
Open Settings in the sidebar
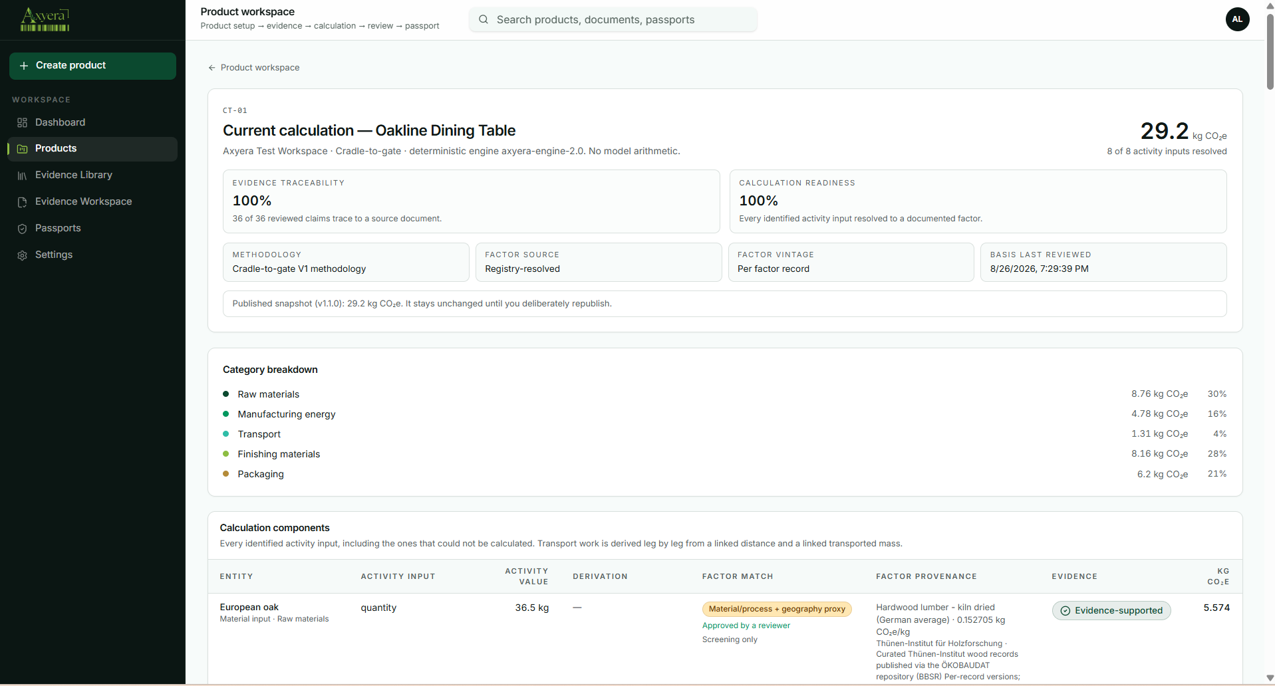[x=93, y=255]
